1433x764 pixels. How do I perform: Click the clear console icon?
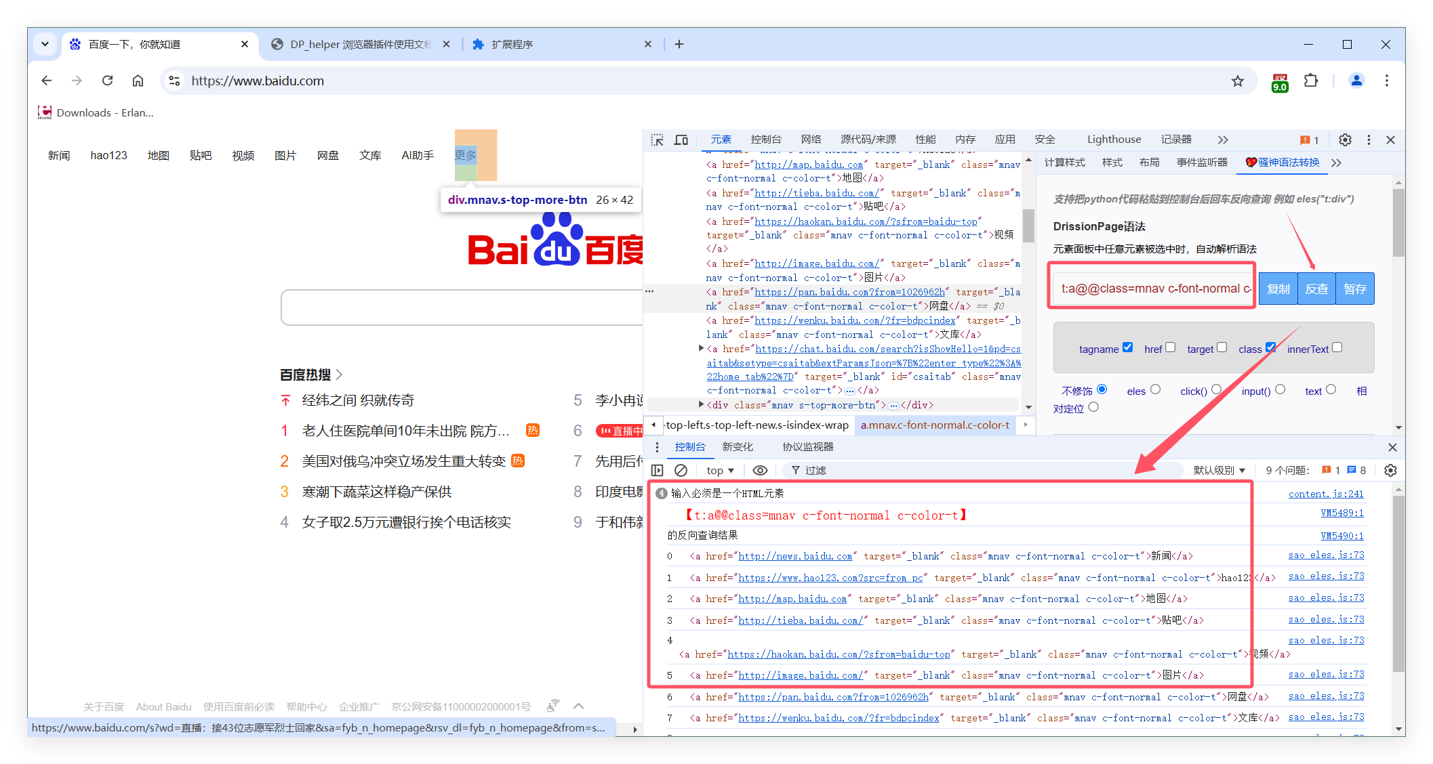pyautogui.click(x=681, y=470)
